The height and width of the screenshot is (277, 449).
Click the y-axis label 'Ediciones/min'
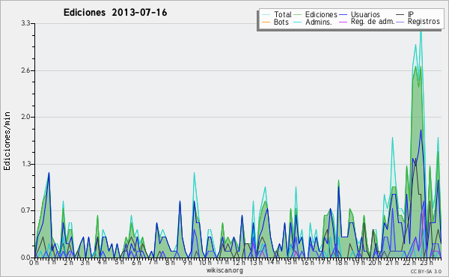pos(7,141)
